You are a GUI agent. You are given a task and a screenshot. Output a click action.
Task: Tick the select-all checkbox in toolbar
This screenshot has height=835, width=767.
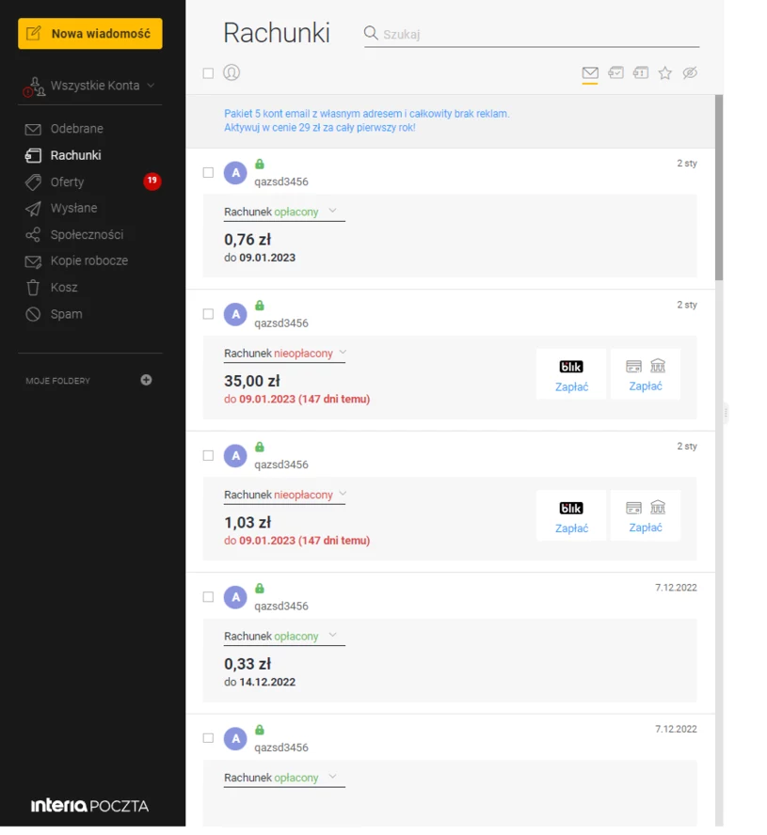click(208, 73)
